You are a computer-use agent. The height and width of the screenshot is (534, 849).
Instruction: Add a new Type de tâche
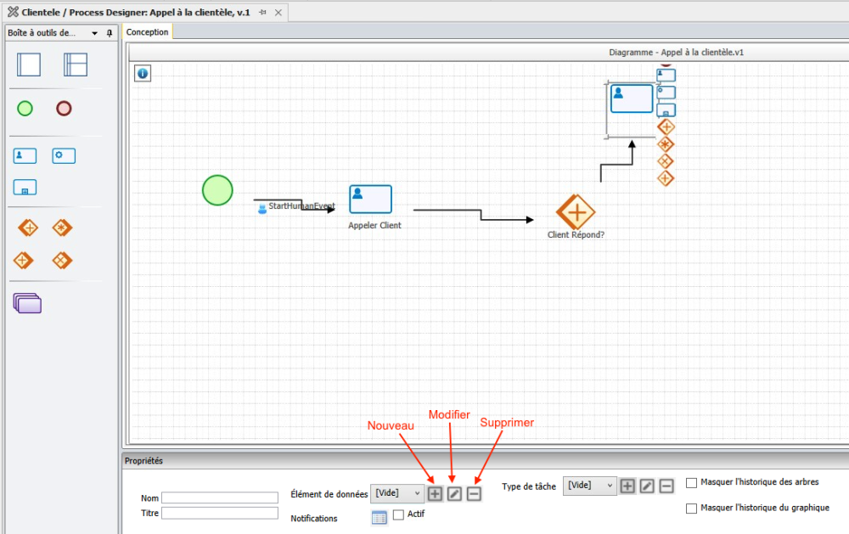click(x=627, y=486)
